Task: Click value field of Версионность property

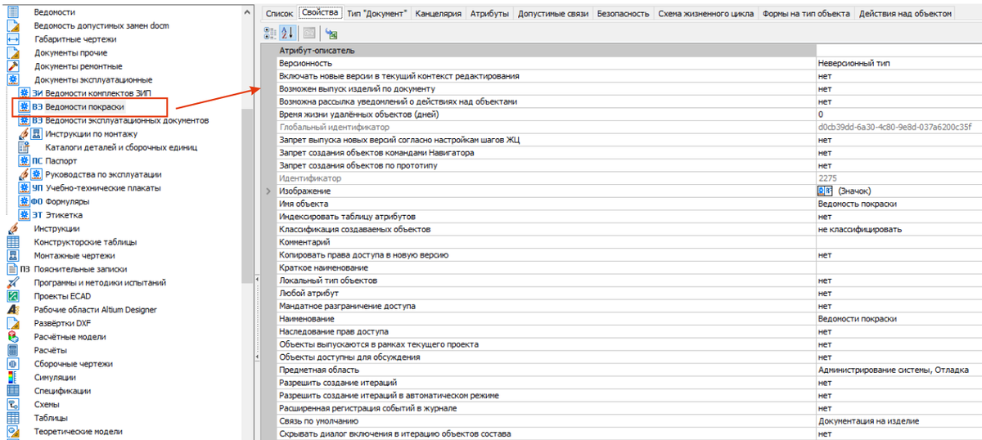Action: click(899, 63)
